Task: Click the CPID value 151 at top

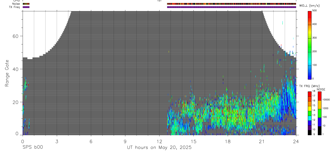Action: (159, 1)
